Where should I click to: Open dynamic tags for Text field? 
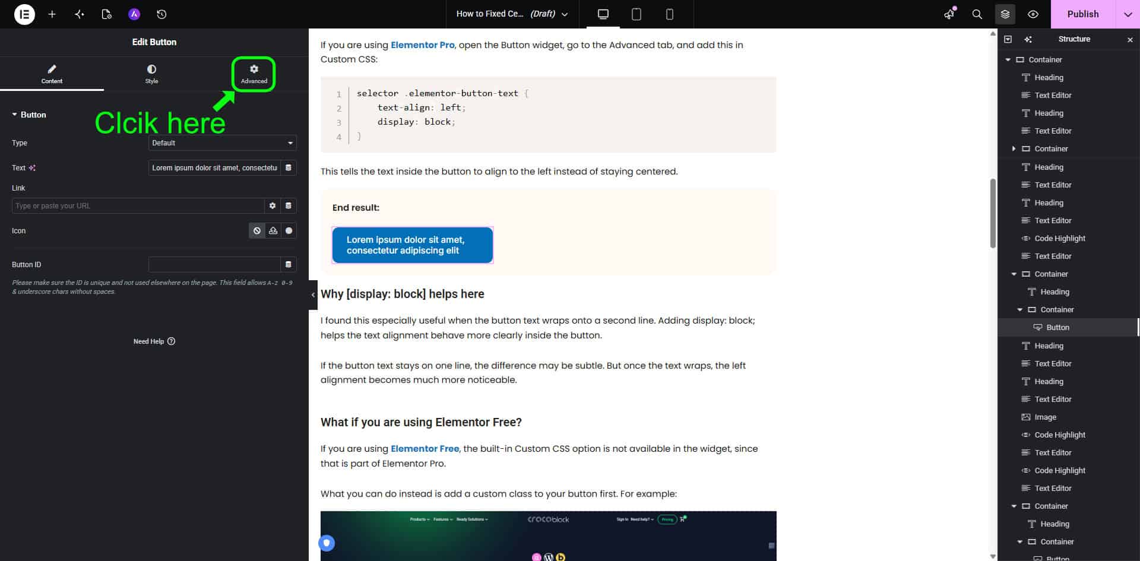[x=289, y=168]
